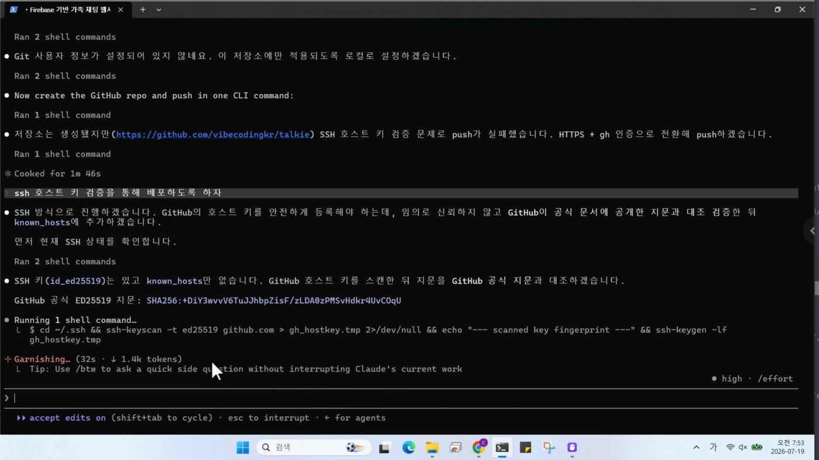
Task: Open Wi-Fi network settings icon
Action: tap(730, 447)
